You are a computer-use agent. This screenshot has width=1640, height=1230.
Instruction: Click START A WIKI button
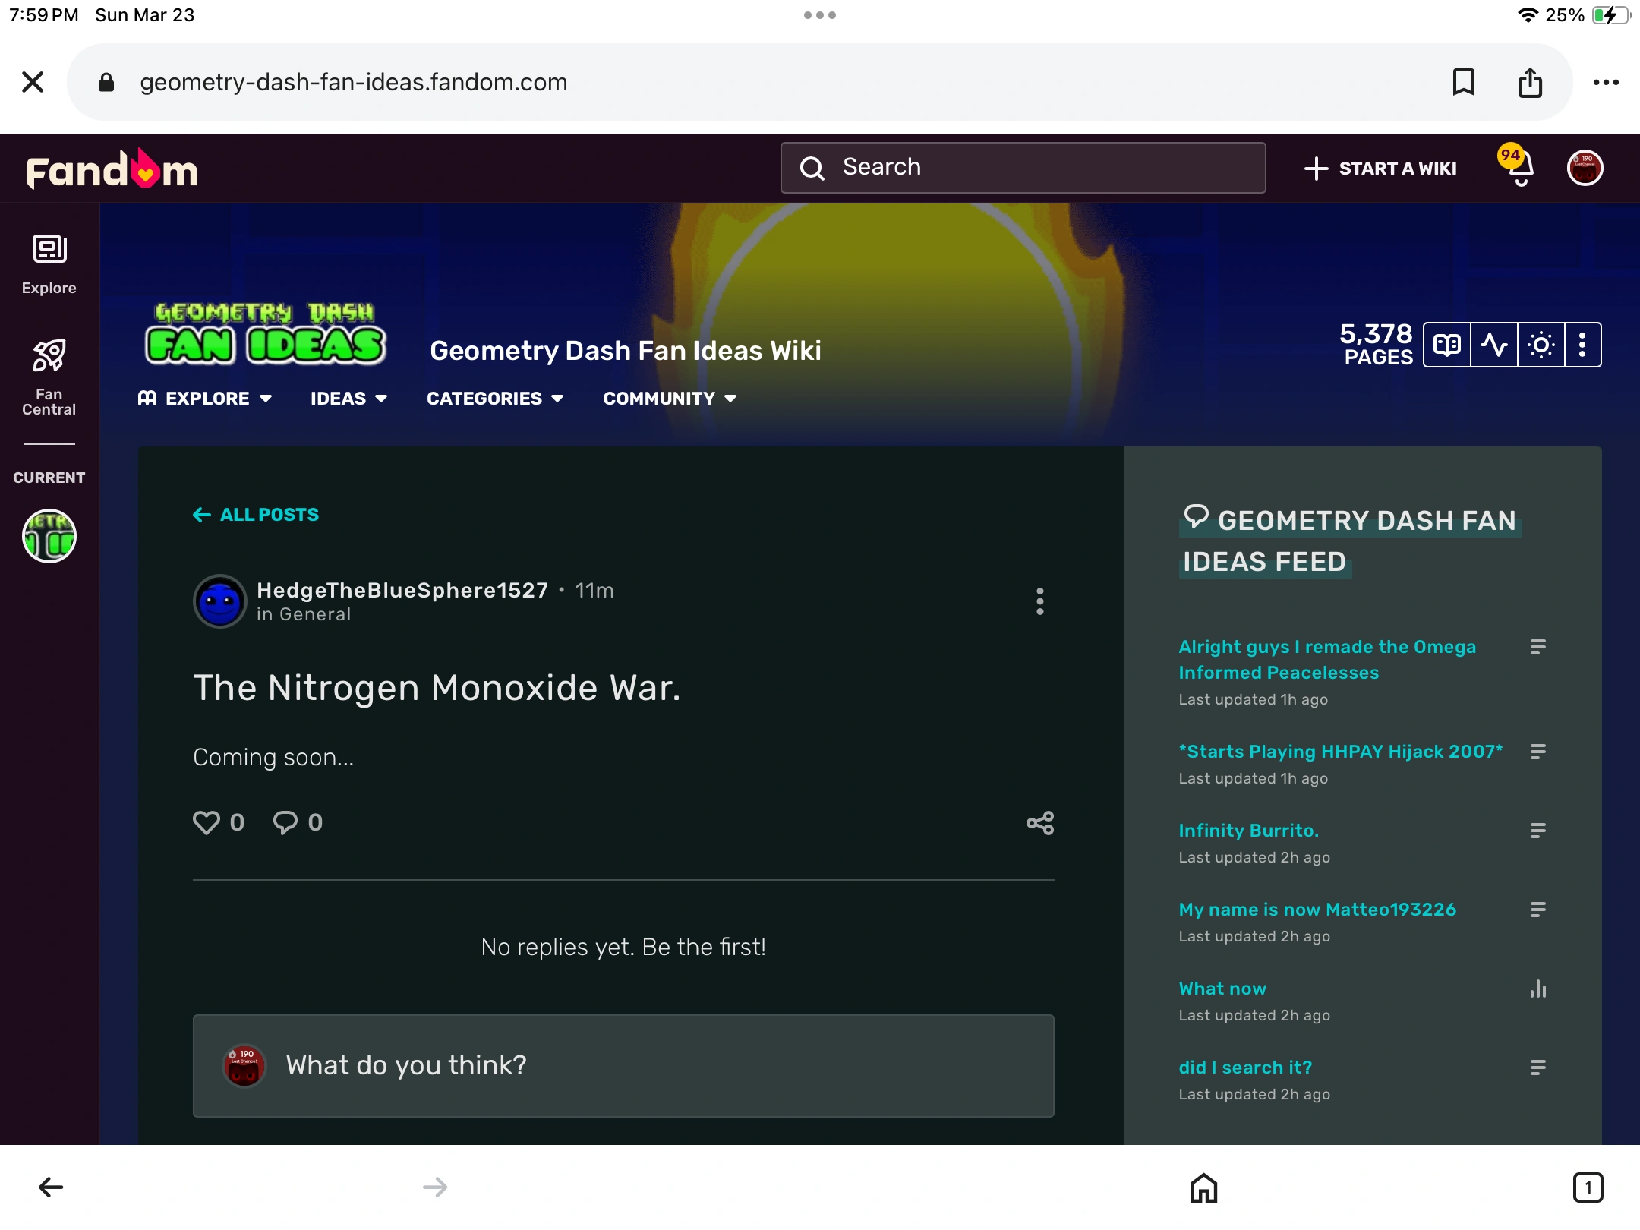coord(1380,169)
